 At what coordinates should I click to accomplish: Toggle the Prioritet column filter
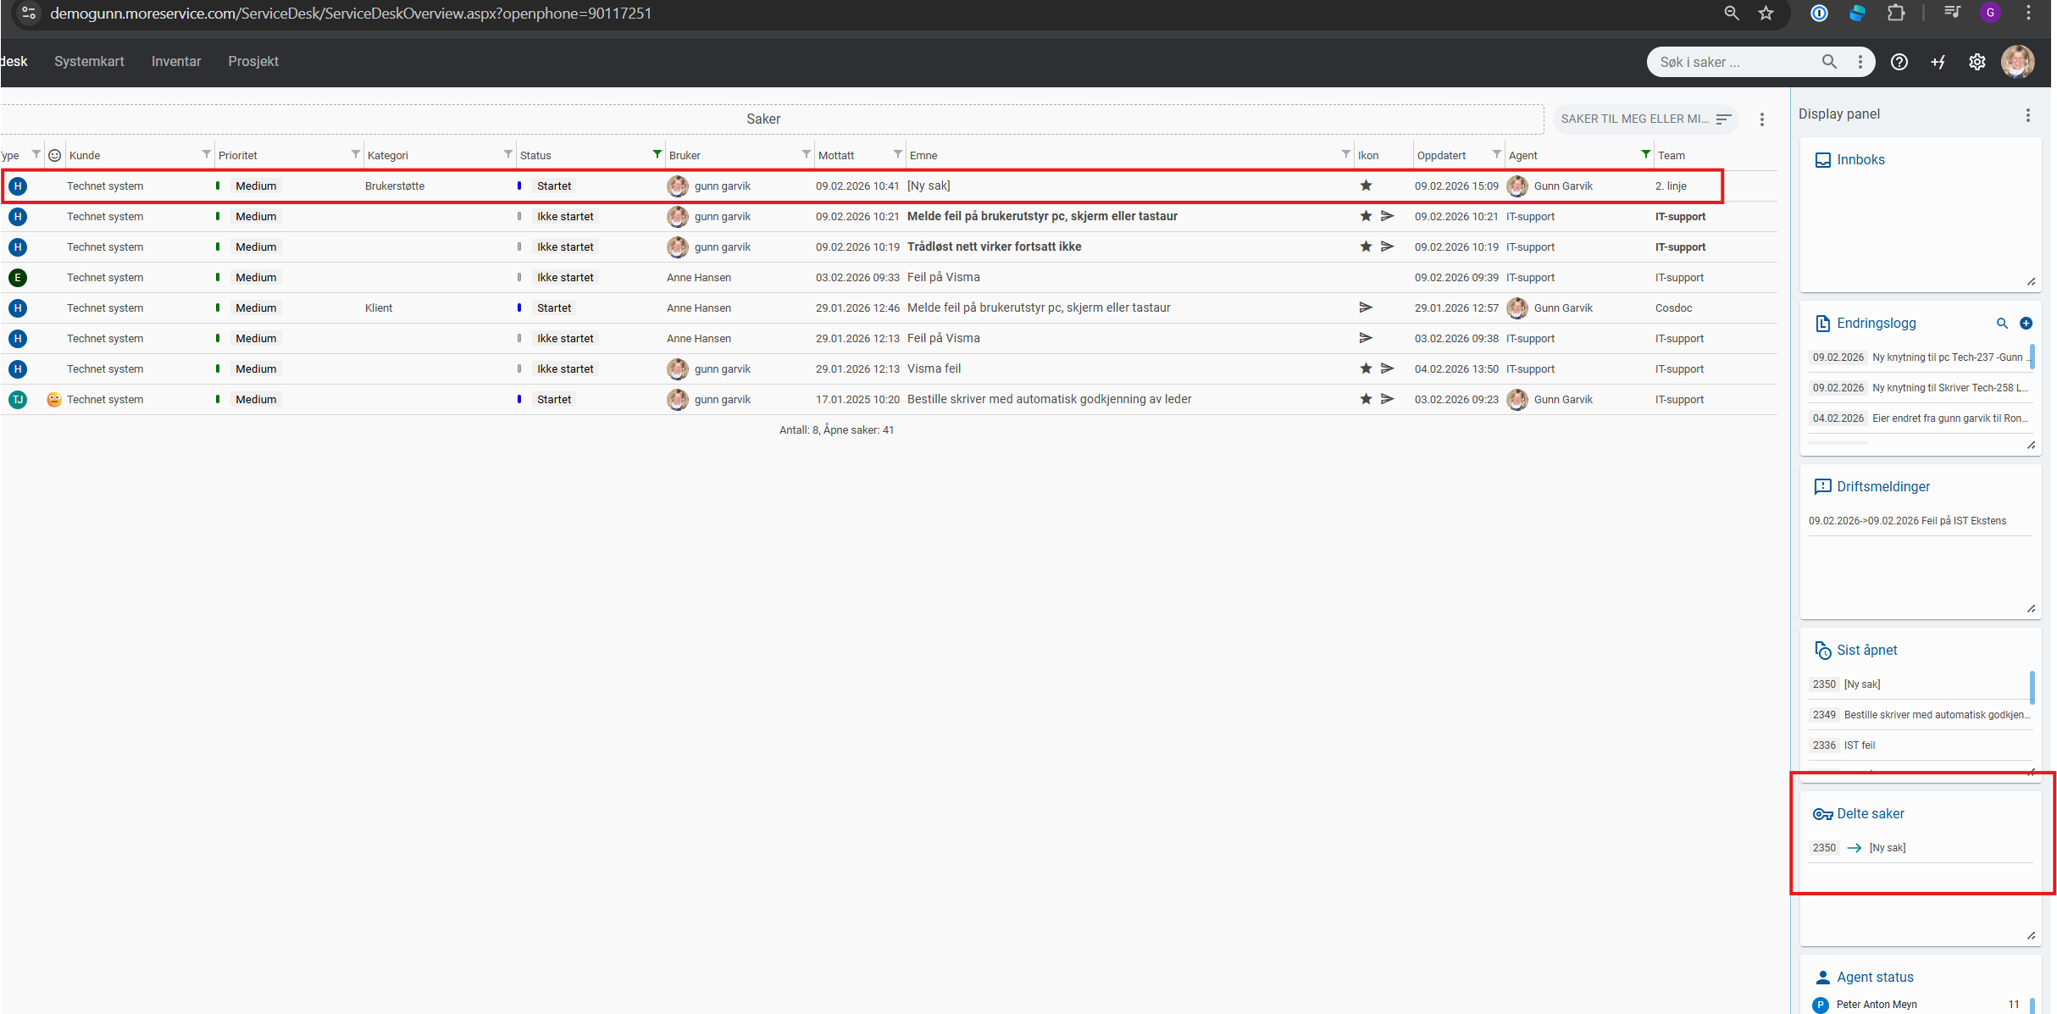355,154
